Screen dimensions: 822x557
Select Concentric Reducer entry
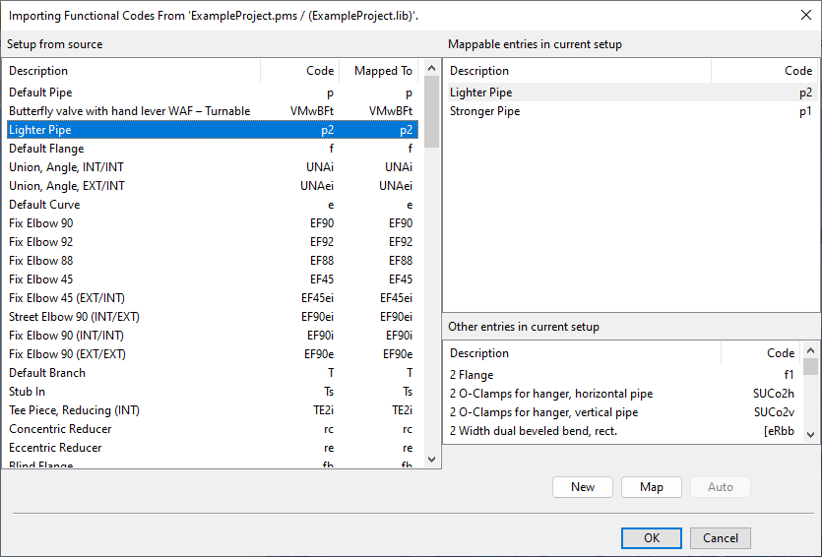[60, 429]
